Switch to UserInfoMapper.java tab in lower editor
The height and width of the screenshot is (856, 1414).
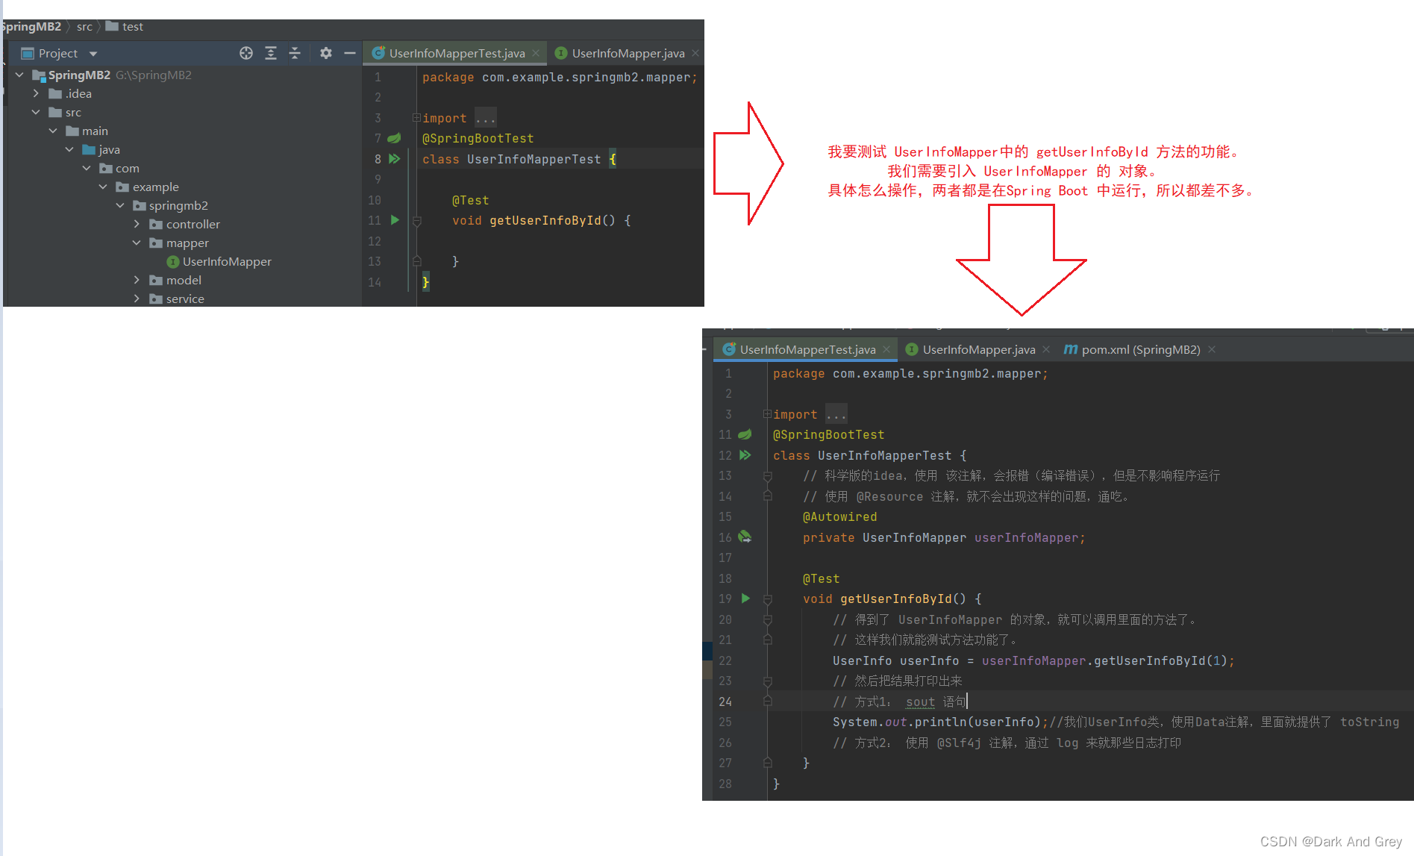978,349
